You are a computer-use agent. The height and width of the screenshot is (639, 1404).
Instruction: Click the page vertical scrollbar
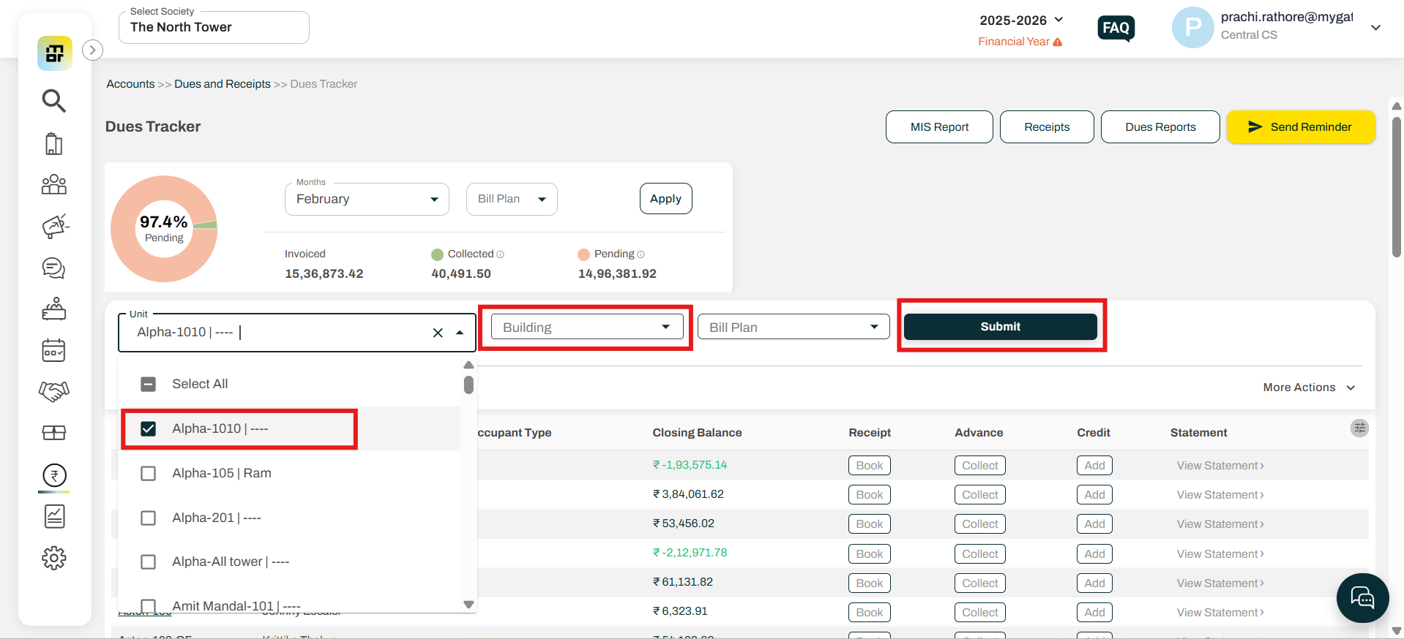(1397, 187)
